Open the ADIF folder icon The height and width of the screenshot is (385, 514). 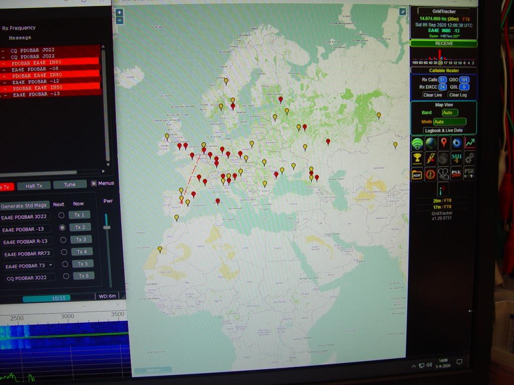[417, 174]
